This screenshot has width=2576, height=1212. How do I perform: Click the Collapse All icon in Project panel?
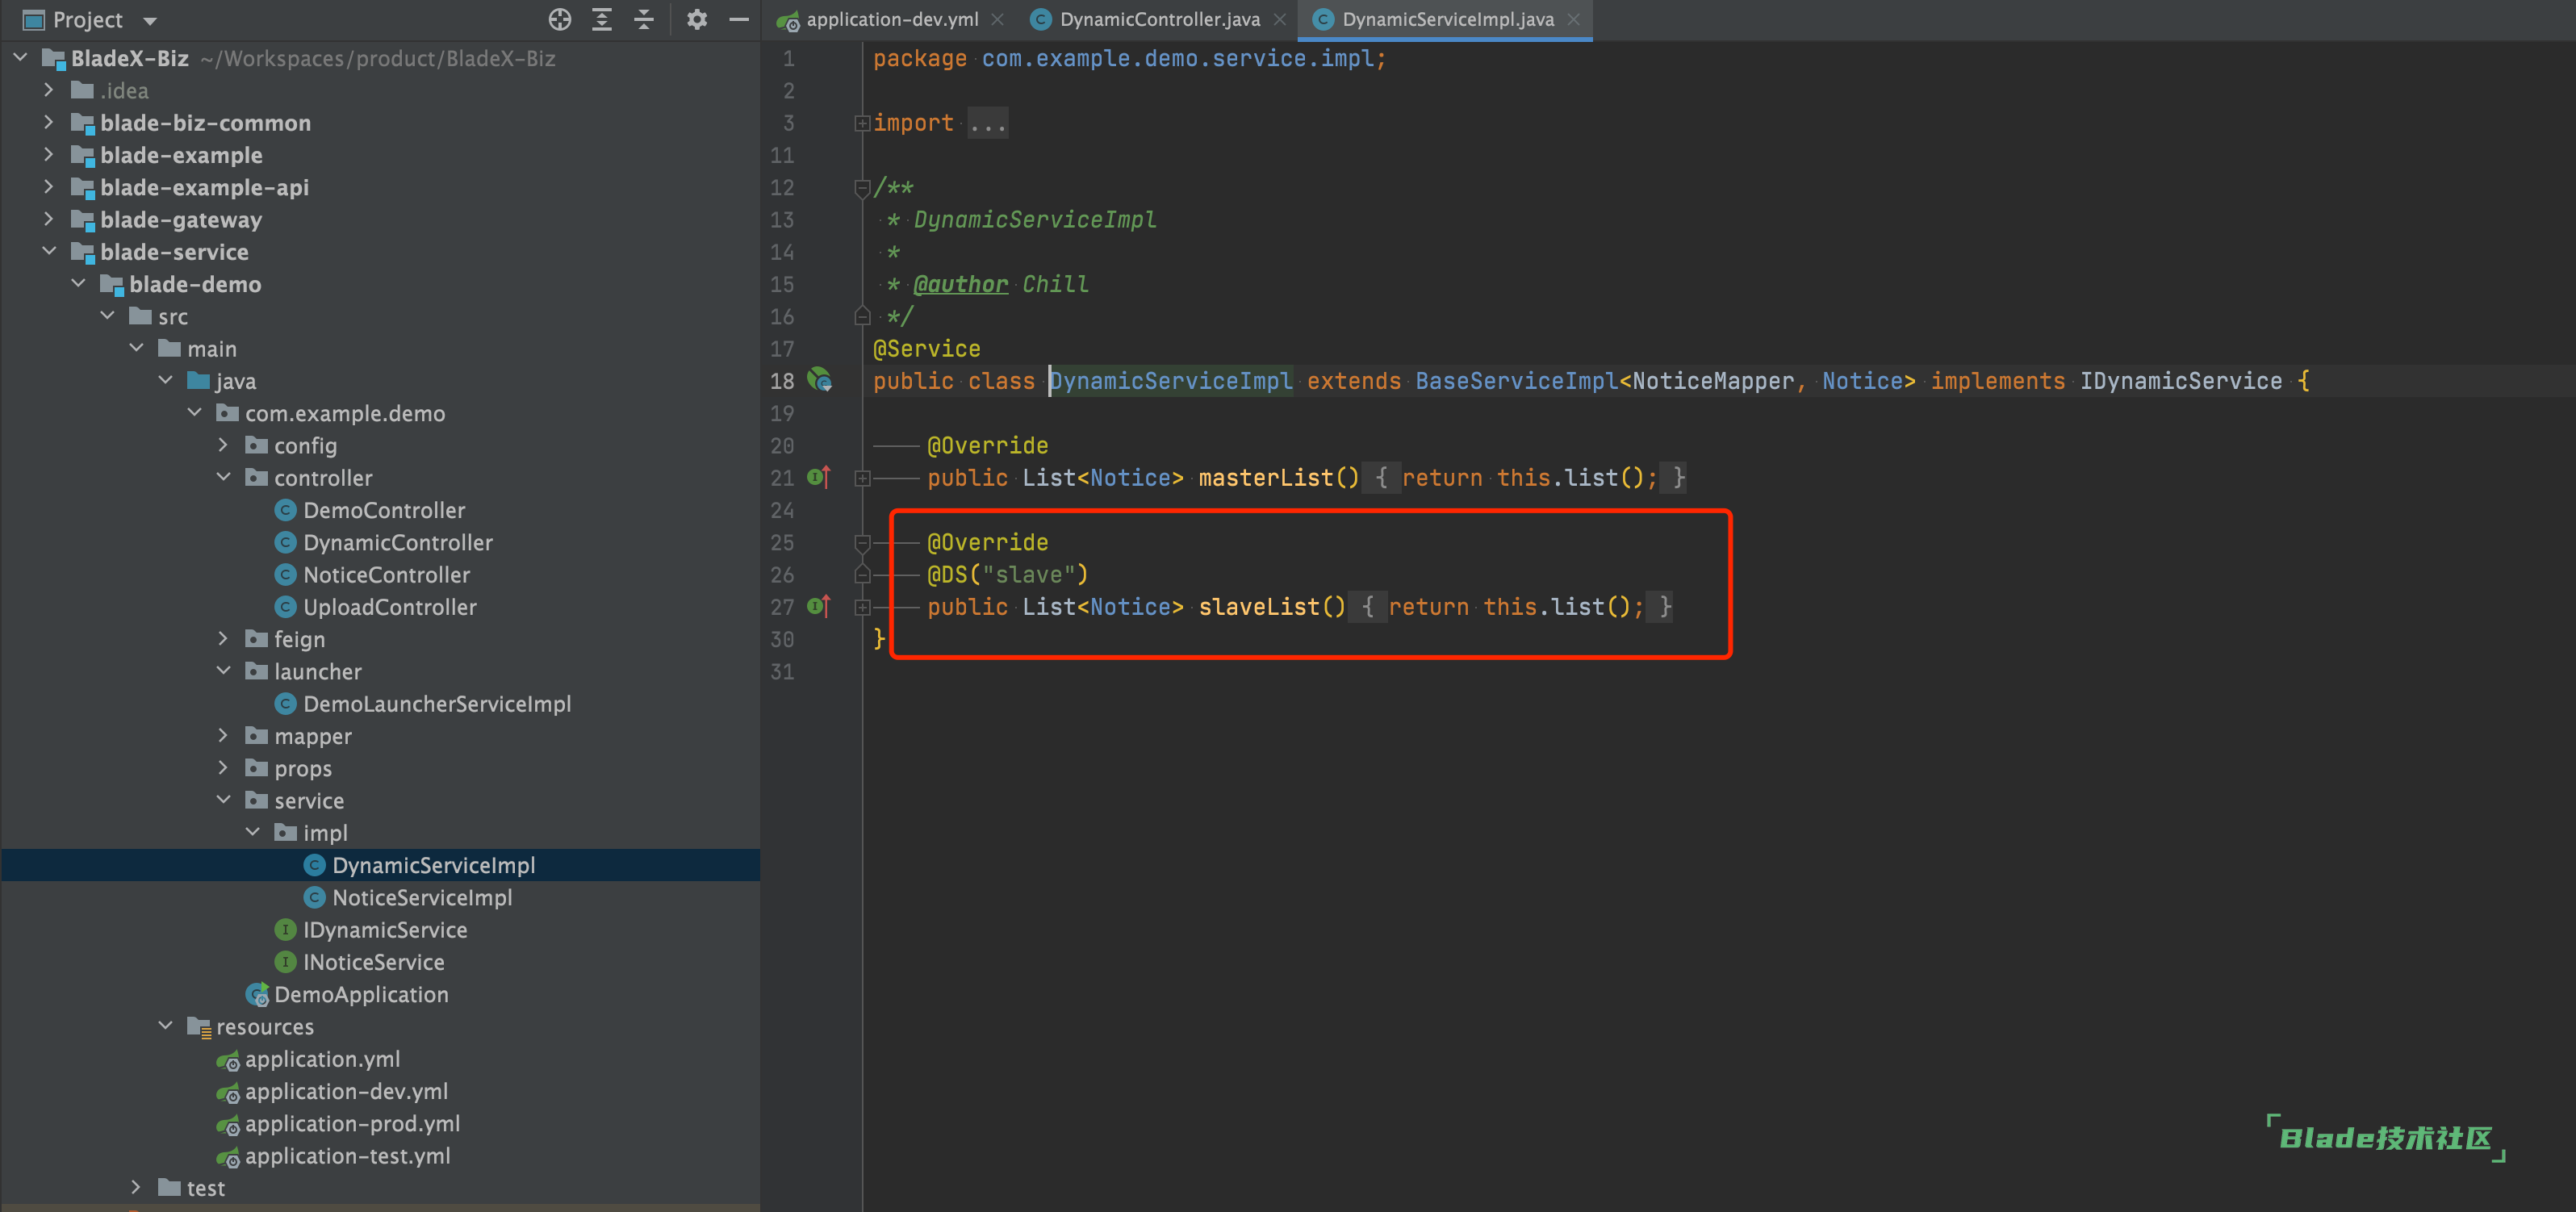(x=644, y=19)
